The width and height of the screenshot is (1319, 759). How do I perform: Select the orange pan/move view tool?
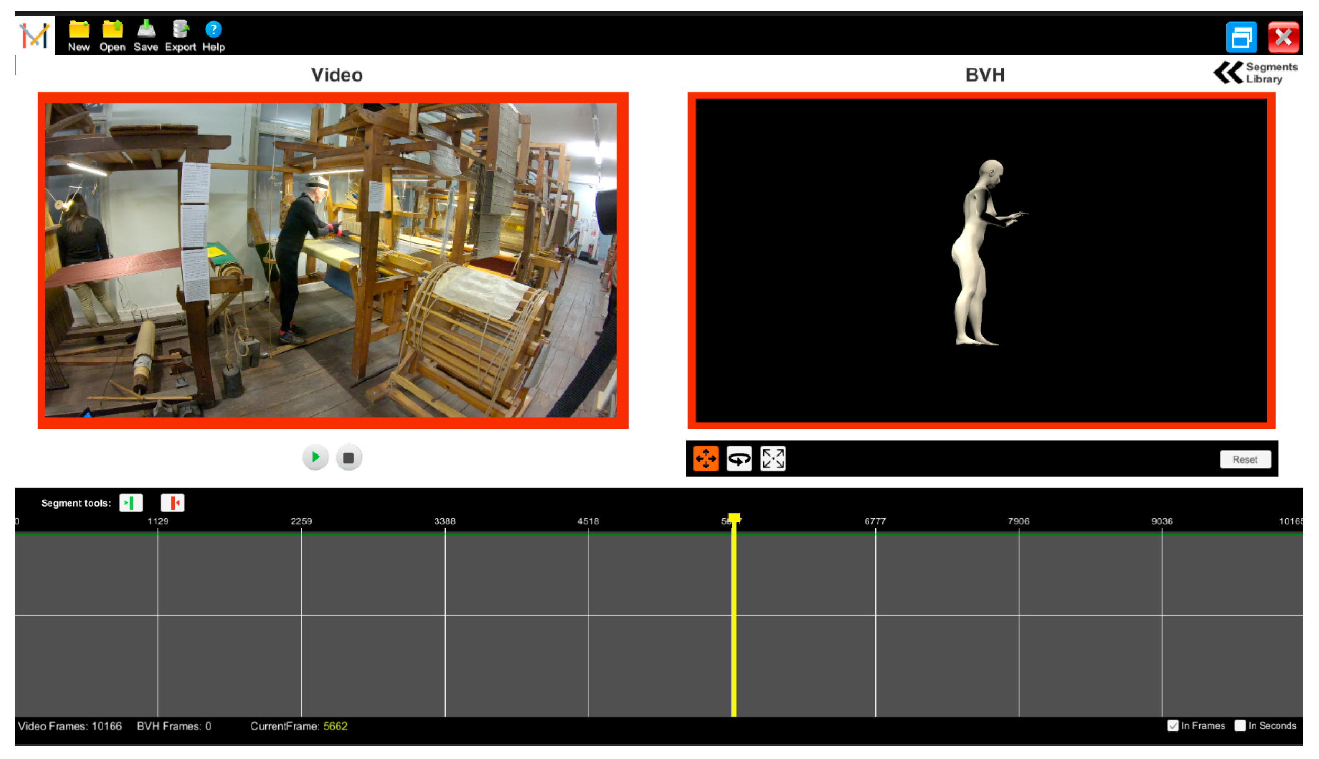(x=705, y=459)
